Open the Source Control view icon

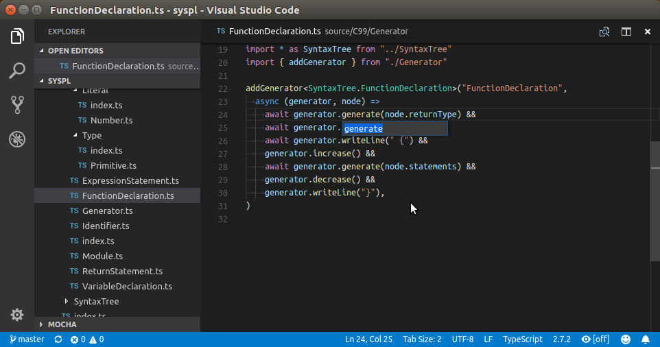pos(17,105)
